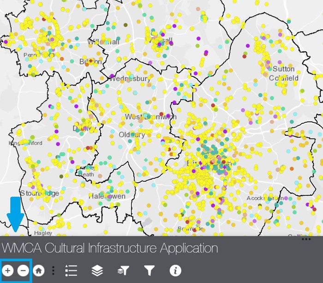Open the horizontal ellipsis menu above the title
The width and height of the screenshot is (323, 283).
coord(306,239)
